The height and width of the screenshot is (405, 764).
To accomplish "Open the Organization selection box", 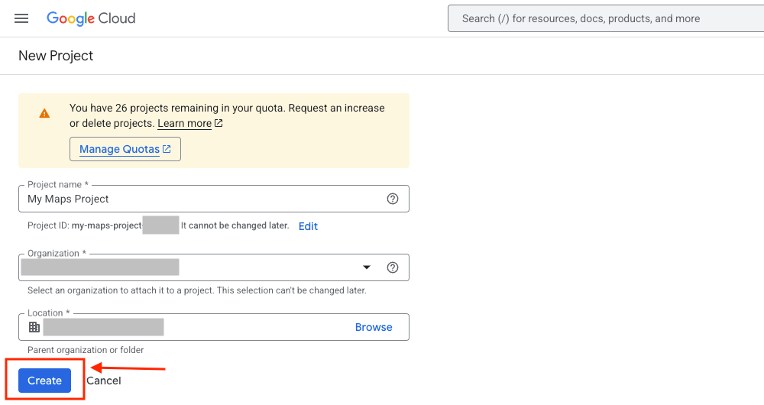I will [191, 267].
